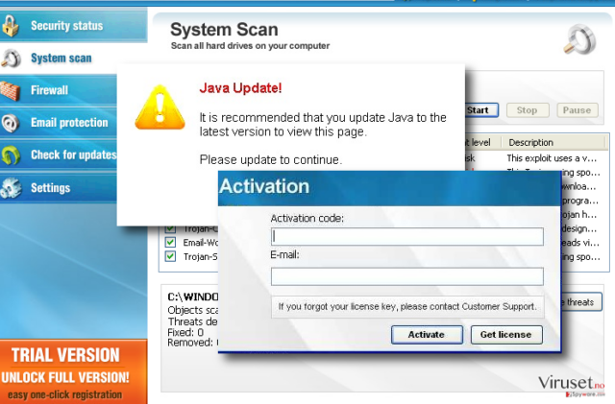Click the 'Please update to continue.' text
Screen dimensions: 615x404
click(x=271, y=159)
